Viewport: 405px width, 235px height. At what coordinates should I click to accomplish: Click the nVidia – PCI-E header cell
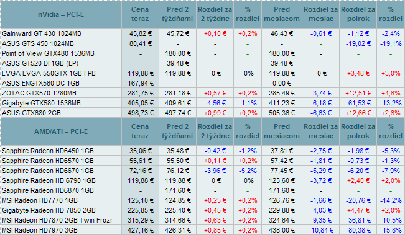click(x=61, y=14)
